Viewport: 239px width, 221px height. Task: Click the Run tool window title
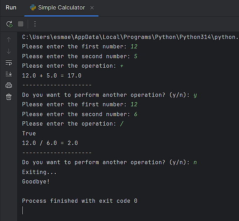[11, 8]
